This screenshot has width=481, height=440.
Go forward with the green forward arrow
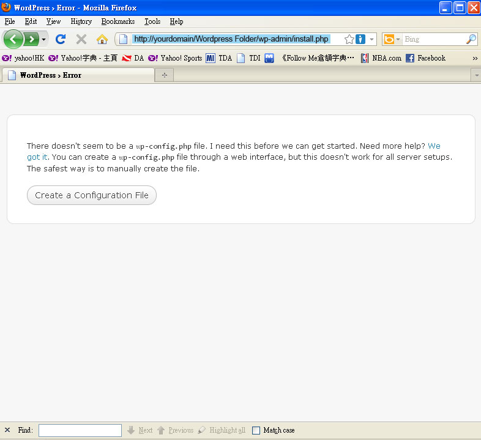[31, 39]
